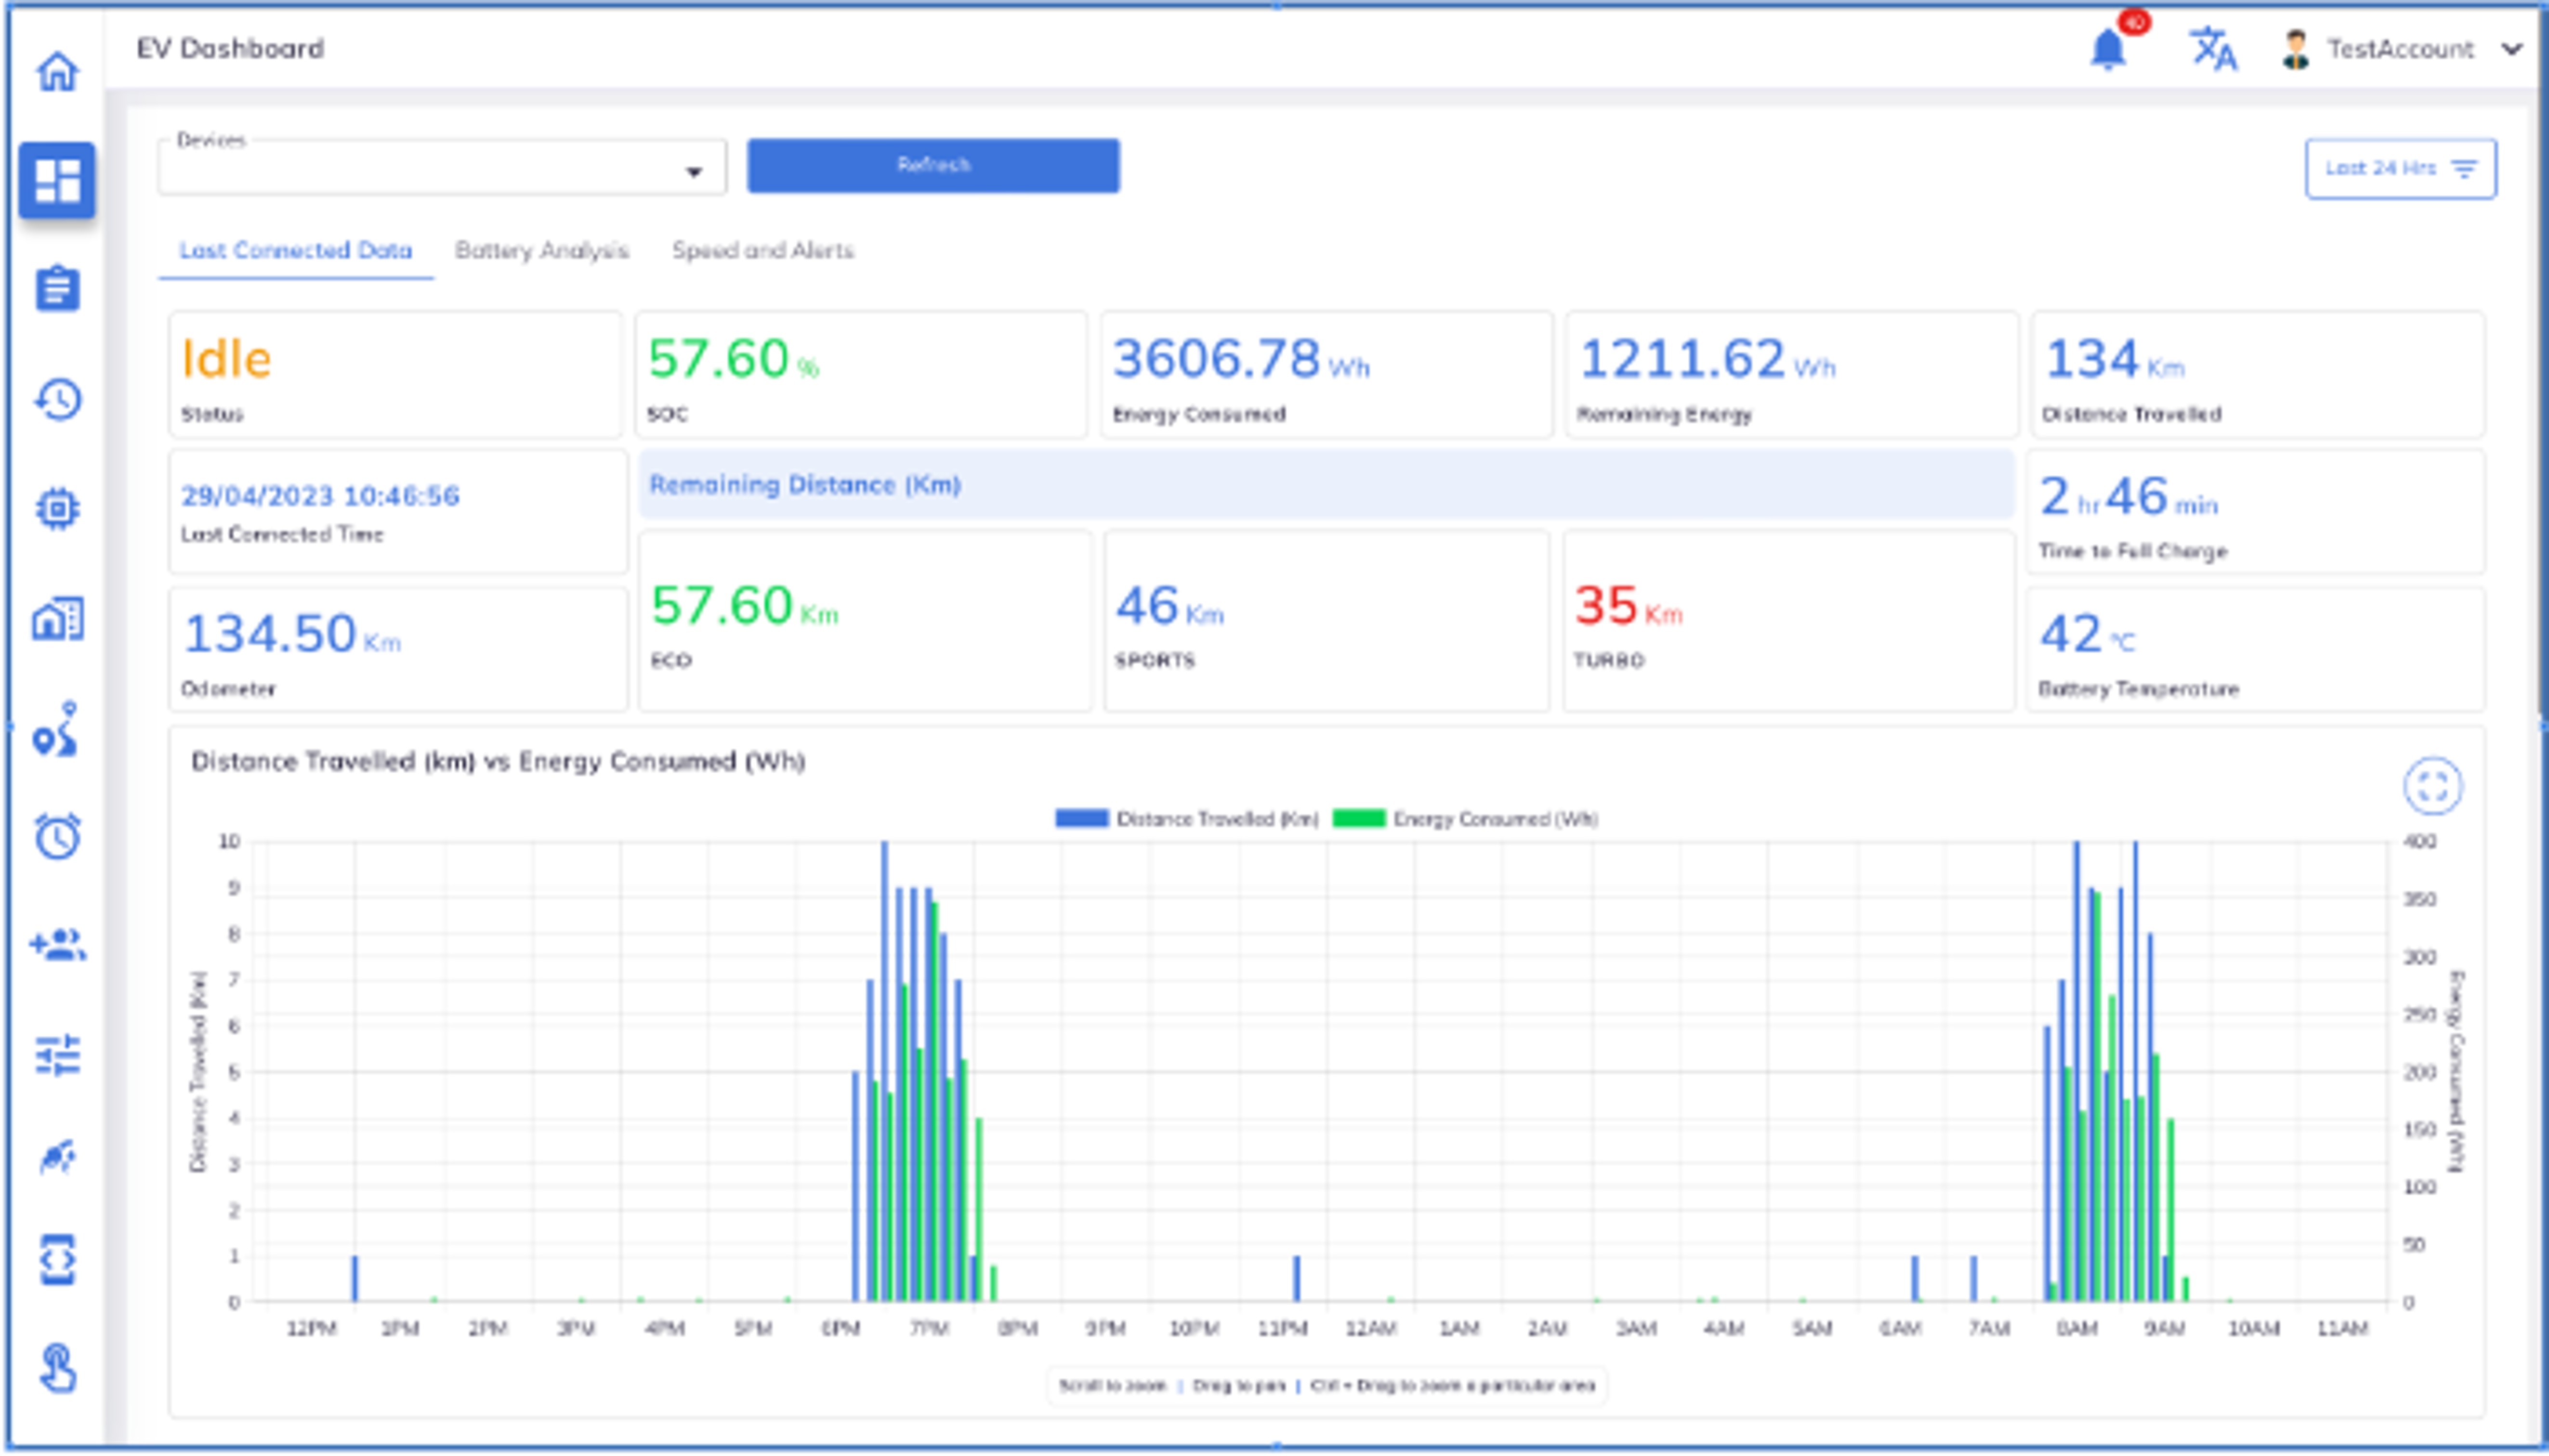Click the 1211.62 Wh Remaining Energy value
The height and width of the screenshot is (1456, 2549).
coord(1707,359)
